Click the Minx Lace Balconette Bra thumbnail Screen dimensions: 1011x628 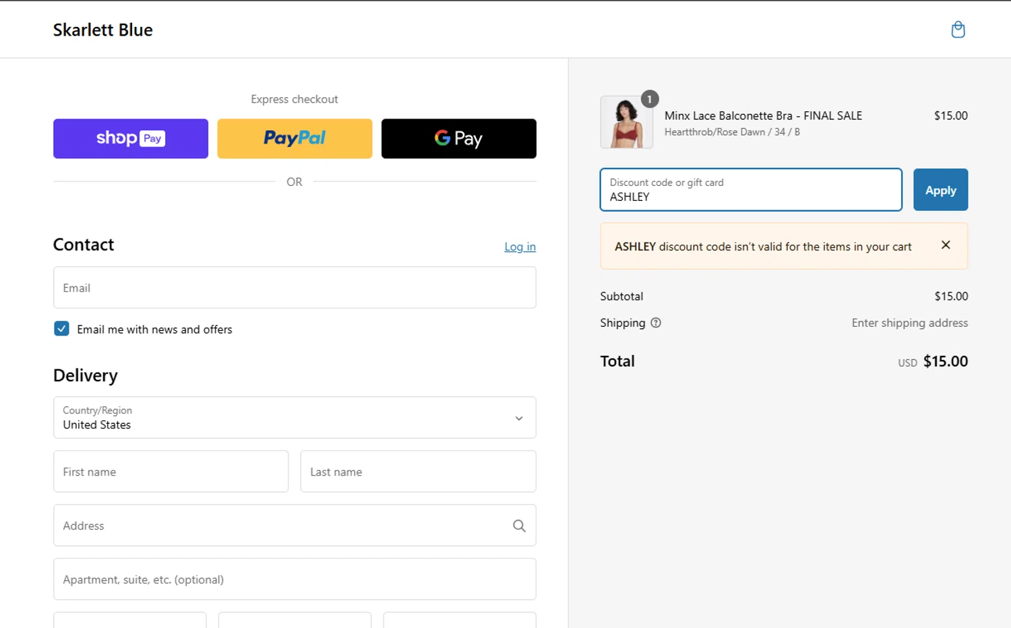click(x=626, y=122)
